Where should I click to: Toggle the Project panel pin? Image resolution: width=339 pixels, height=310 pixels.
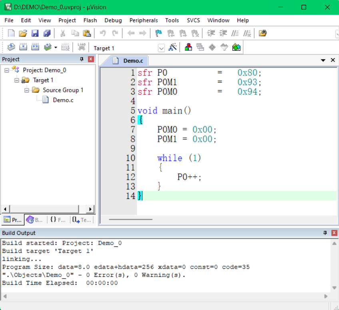(x=82, y=59)
